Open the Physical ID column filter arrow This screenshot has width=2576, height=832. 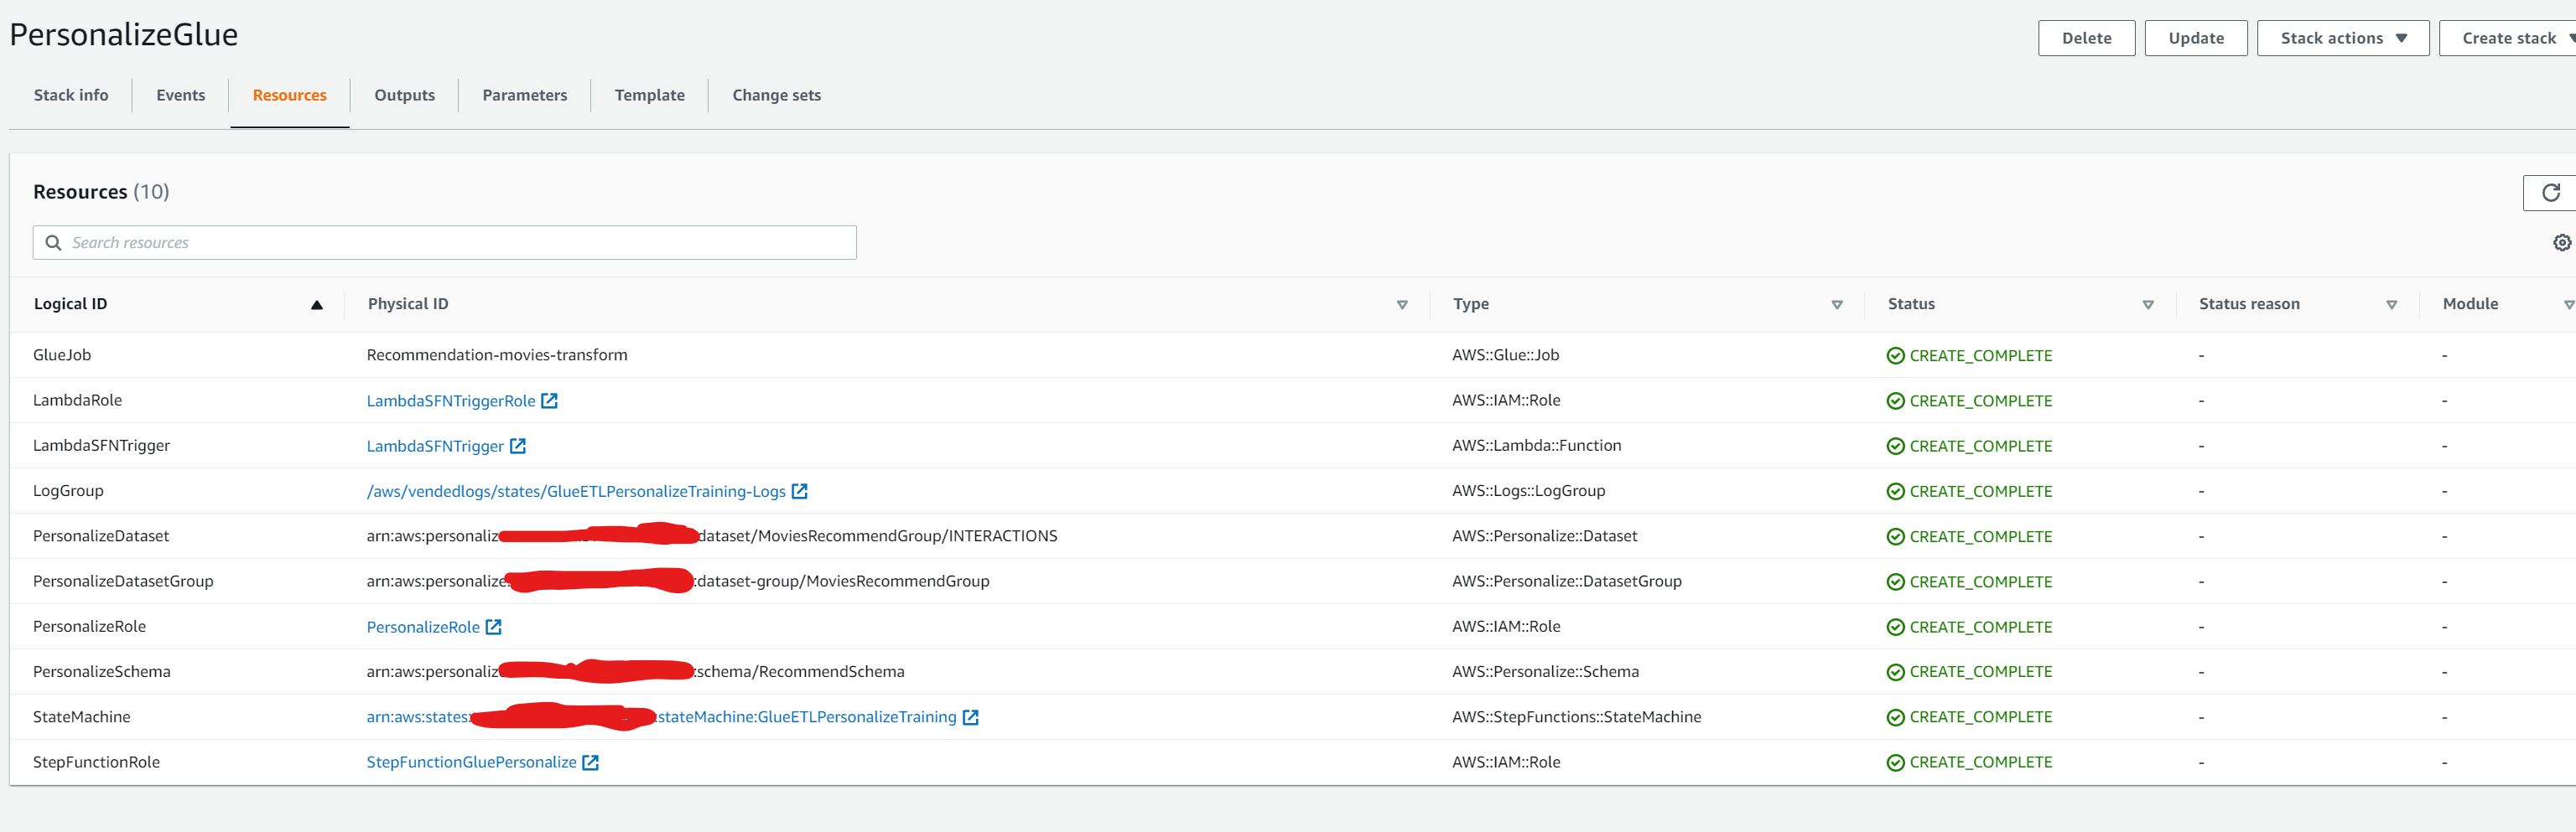[1401, 305]
